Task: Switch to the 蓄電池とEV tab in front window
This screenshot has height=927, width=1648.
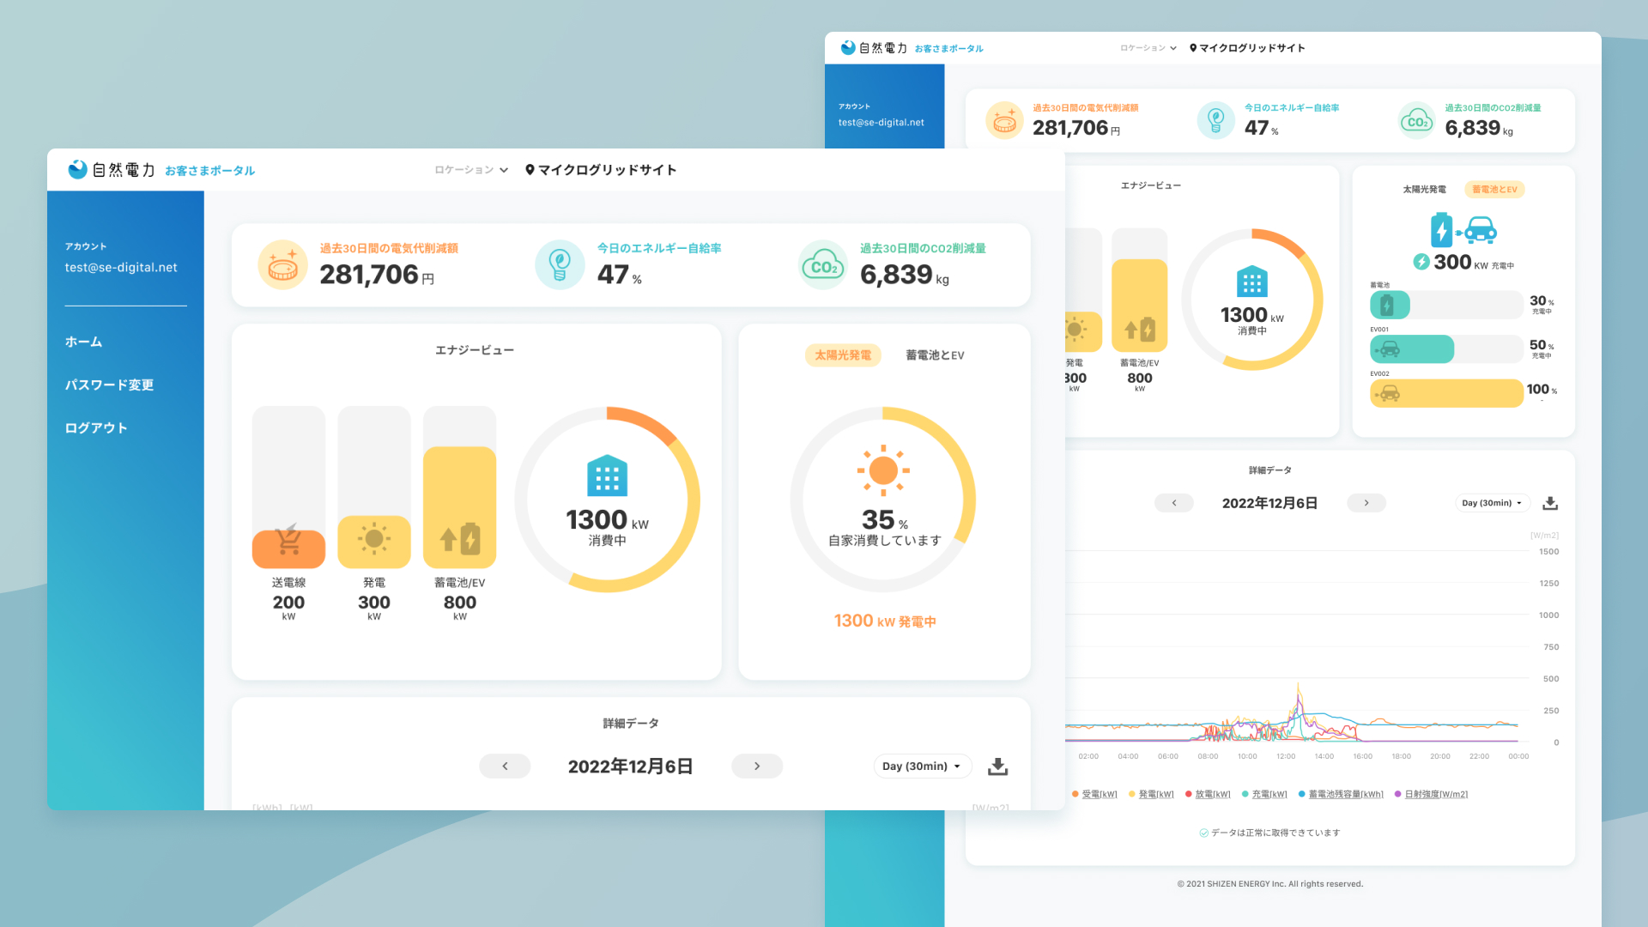Action: [935, 355]
